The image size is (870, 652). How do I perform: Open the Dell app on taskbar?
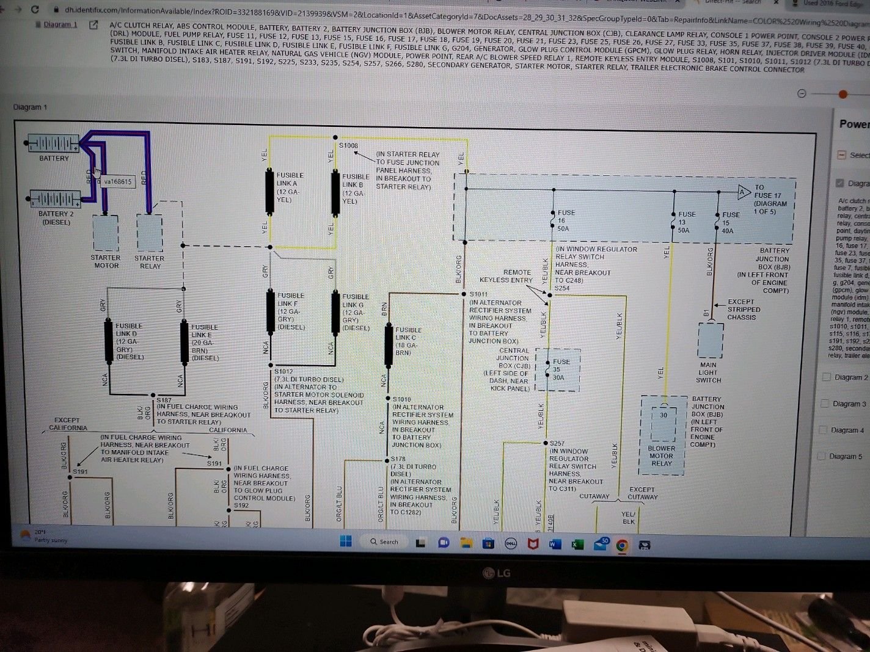point(511,543)
